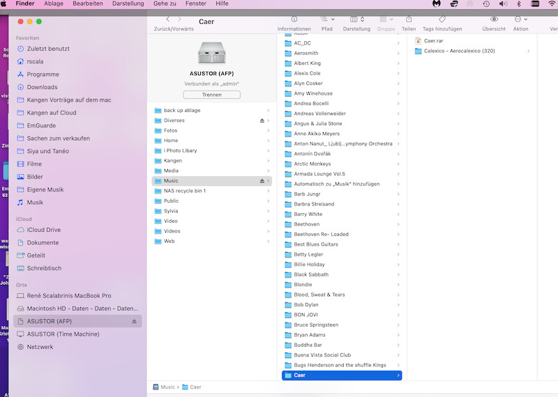This screenshot has width=558, height=397.
Task: Eject the Music share
Action: coord(262,181)
